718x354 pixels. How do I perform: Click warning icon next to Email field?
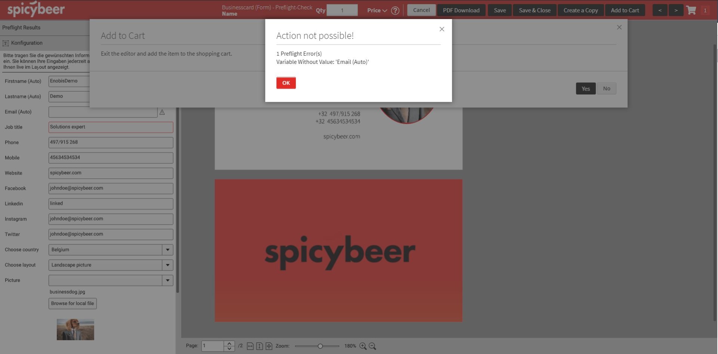tap(162, 112)
